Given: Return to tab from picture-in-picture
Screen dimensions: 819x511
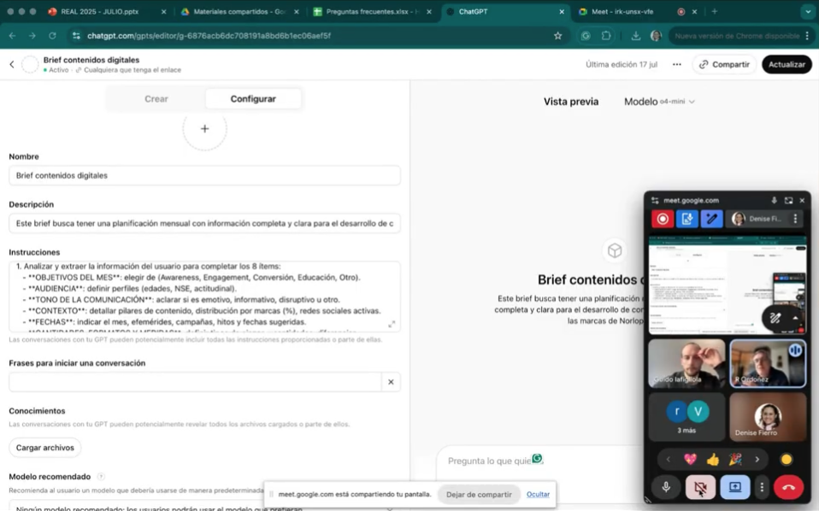Looking at the screenshot, I should click(x=788, y=201).
